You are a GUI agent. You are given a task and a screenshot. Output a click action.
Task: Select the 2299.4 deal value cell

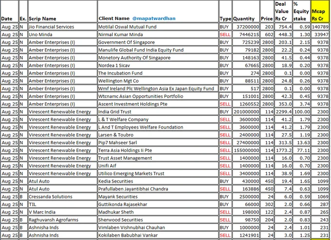click(284, 112)
